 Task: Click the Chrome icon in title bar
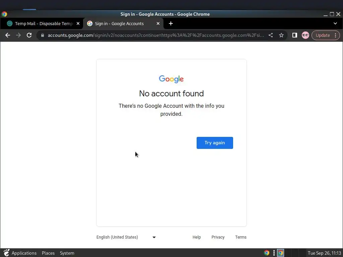pos(4,14)
